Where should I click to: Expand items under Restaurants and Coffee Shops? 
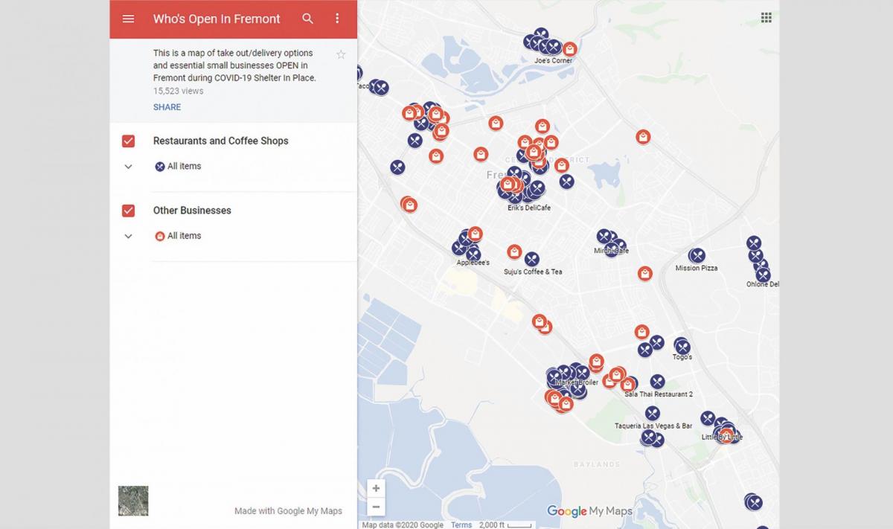(128, 167)
